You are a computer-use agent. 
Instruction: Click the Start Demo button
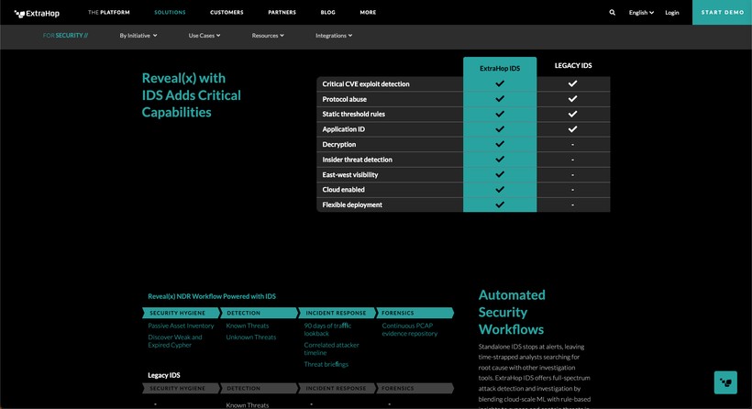[x=723, y=13]
